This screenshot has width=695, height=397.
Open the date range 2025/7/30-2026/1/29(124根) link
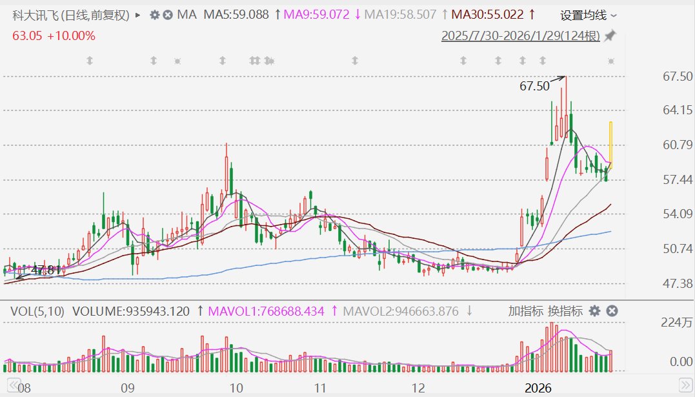click(x=520, y=36)
